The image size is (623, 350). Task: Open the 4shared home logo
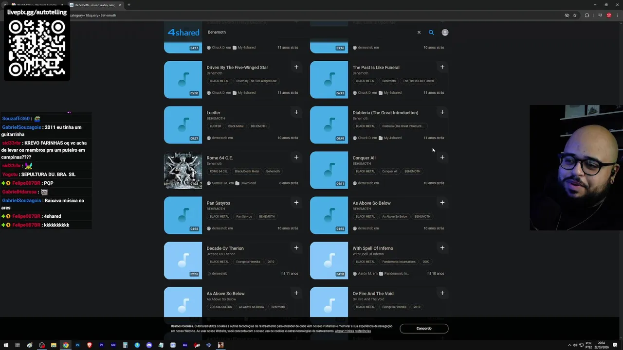tap(183, 32)
